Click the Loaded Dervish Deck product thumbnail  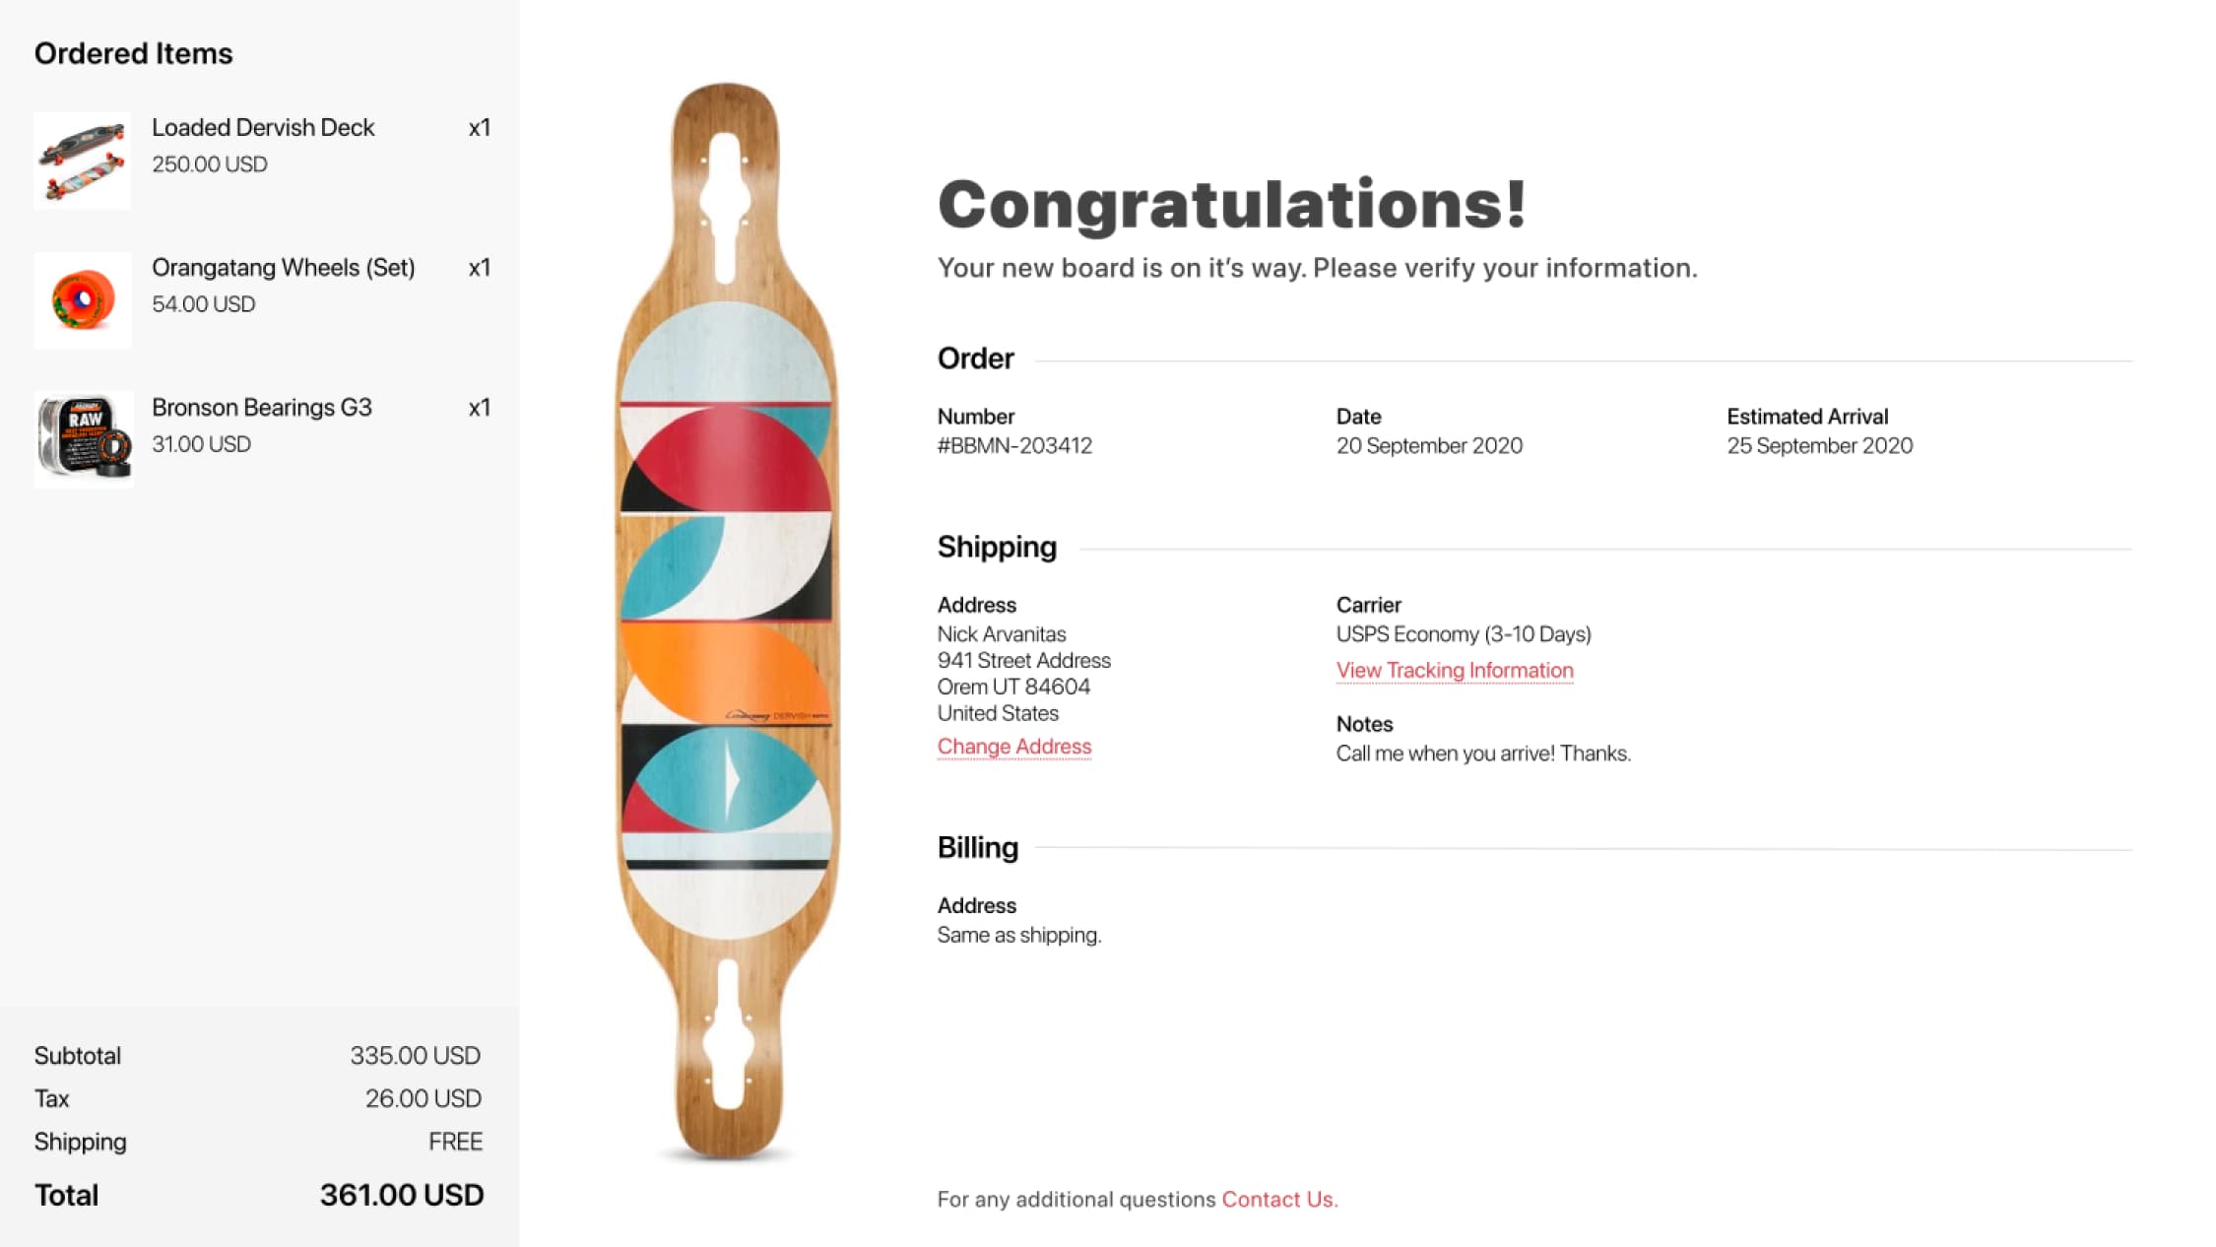[83, 160]
